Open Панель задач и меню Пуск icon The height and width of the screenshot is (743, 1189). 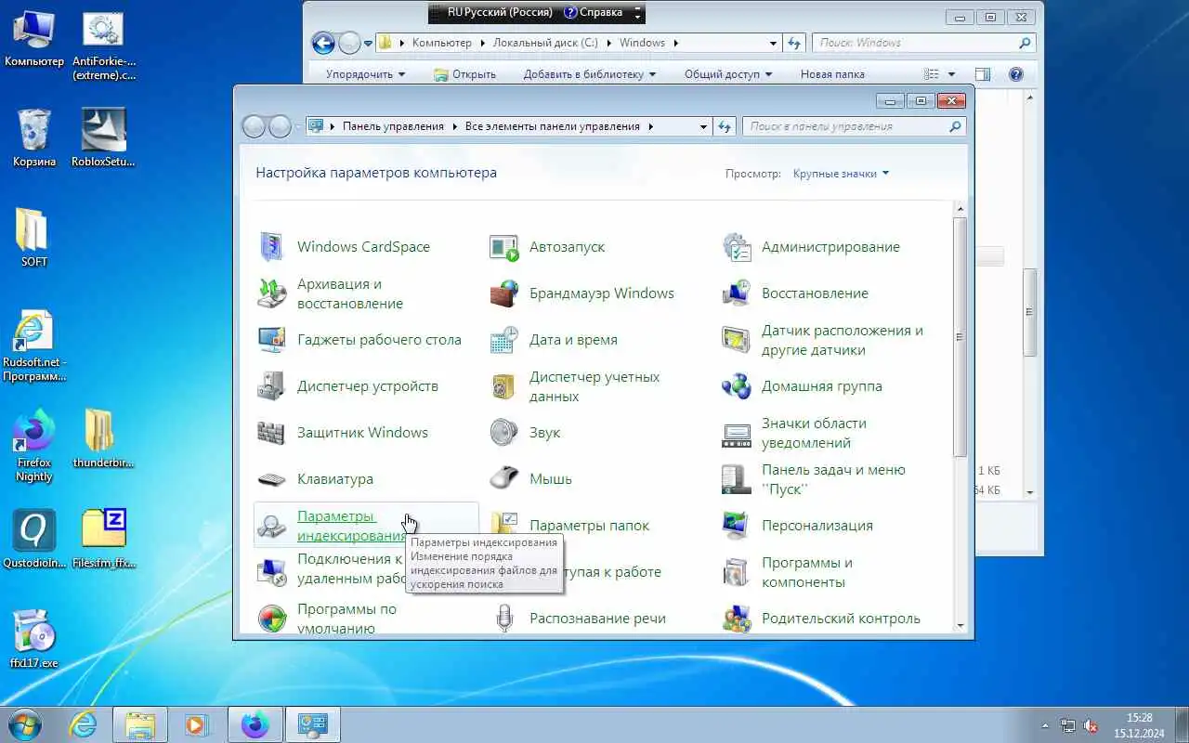click(x=736, y=479)
